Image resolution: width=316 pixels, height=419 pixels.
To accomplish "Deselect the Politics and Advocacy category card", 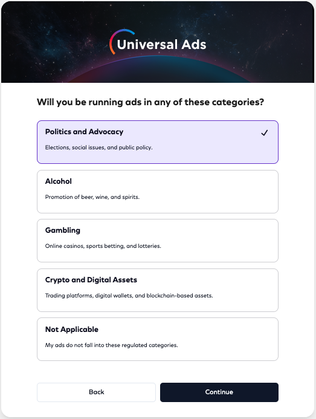I will pyautogui.click(x=158, y=142).
